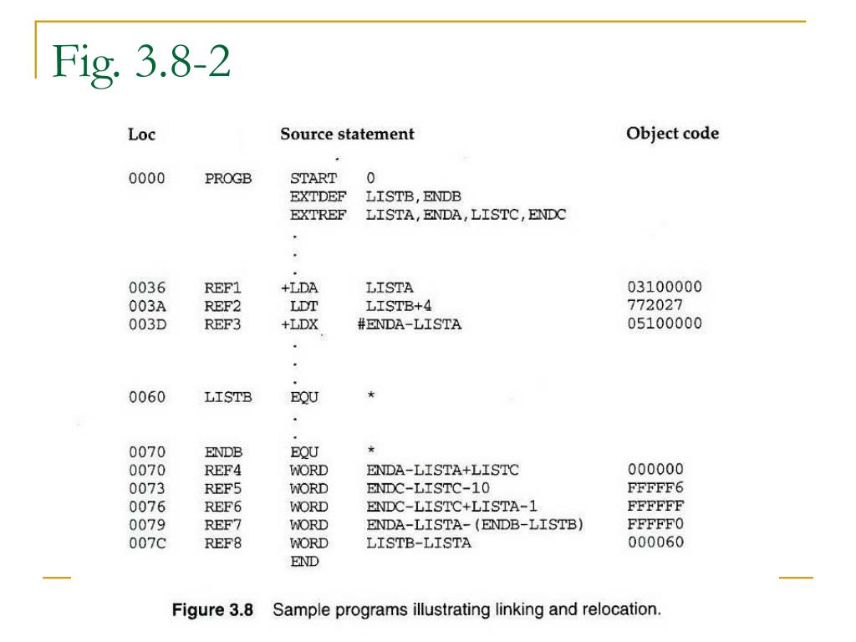Click object code "FFFFF0"
The width and height of the screenshot is (856, 642).
655,524
